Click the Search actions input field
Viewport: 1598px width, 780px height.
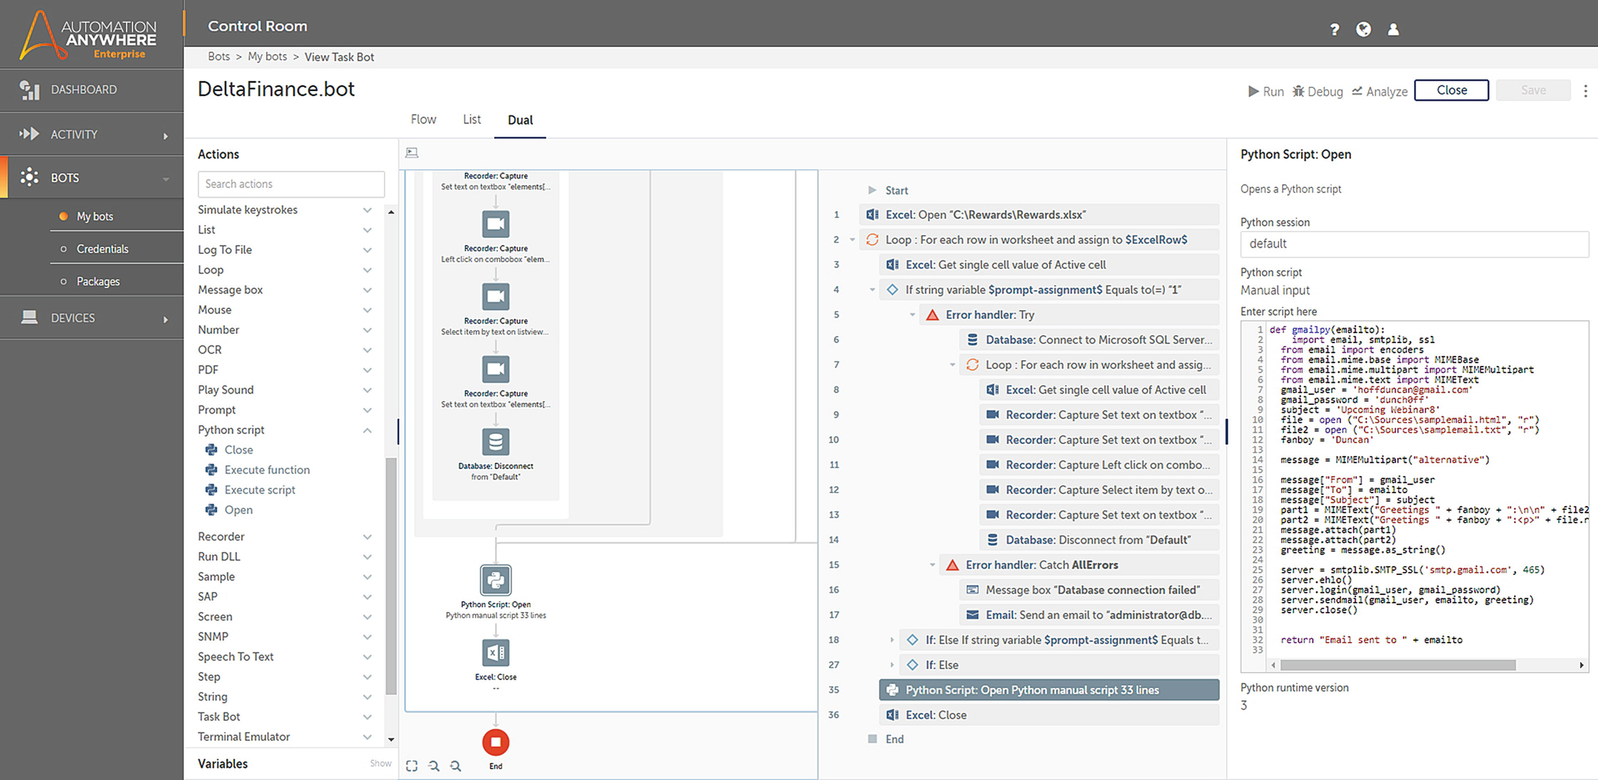tap(291, 184)
